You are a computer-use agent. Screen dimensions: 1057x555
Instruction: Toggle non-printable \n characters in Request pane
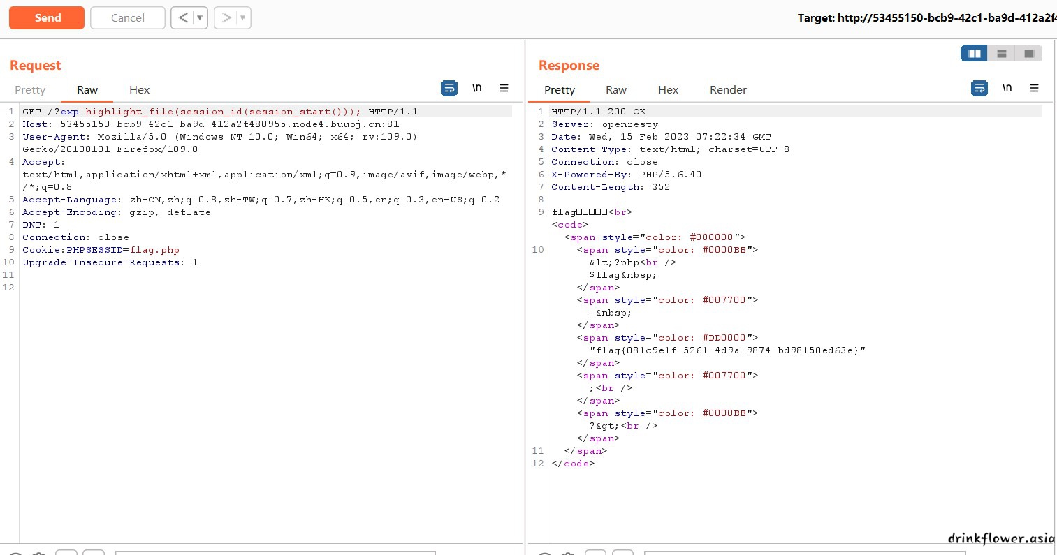point(477,88)
